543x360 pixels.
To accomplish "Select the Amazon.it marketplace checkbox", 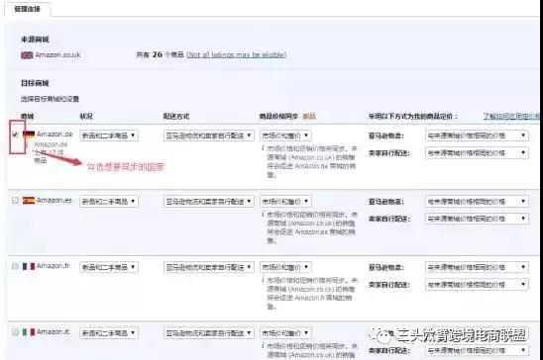I will (15, 331).
